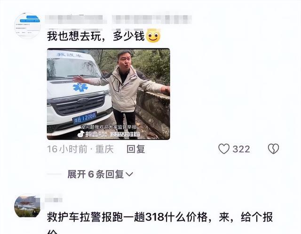Like the comment with 322 likes
The height and width of the screenshot is (234, 301).
click(224, 149)
